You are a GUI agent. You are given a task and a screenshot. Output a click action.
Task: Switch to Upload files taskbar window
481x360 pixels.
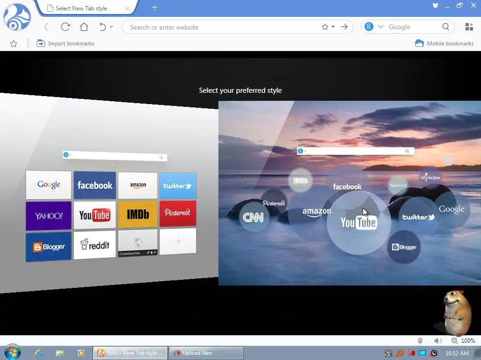(x=206, y=353)
